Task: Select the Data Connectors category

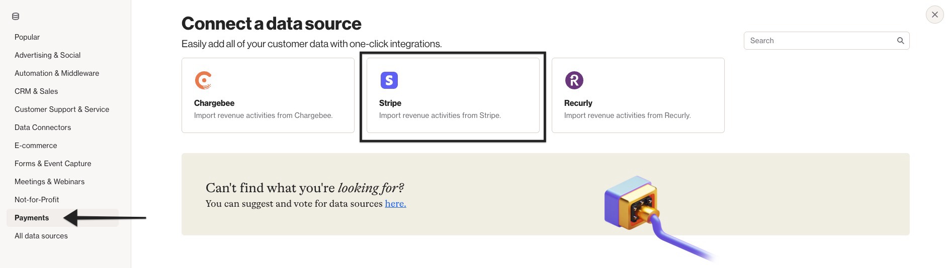Action: 43,127
